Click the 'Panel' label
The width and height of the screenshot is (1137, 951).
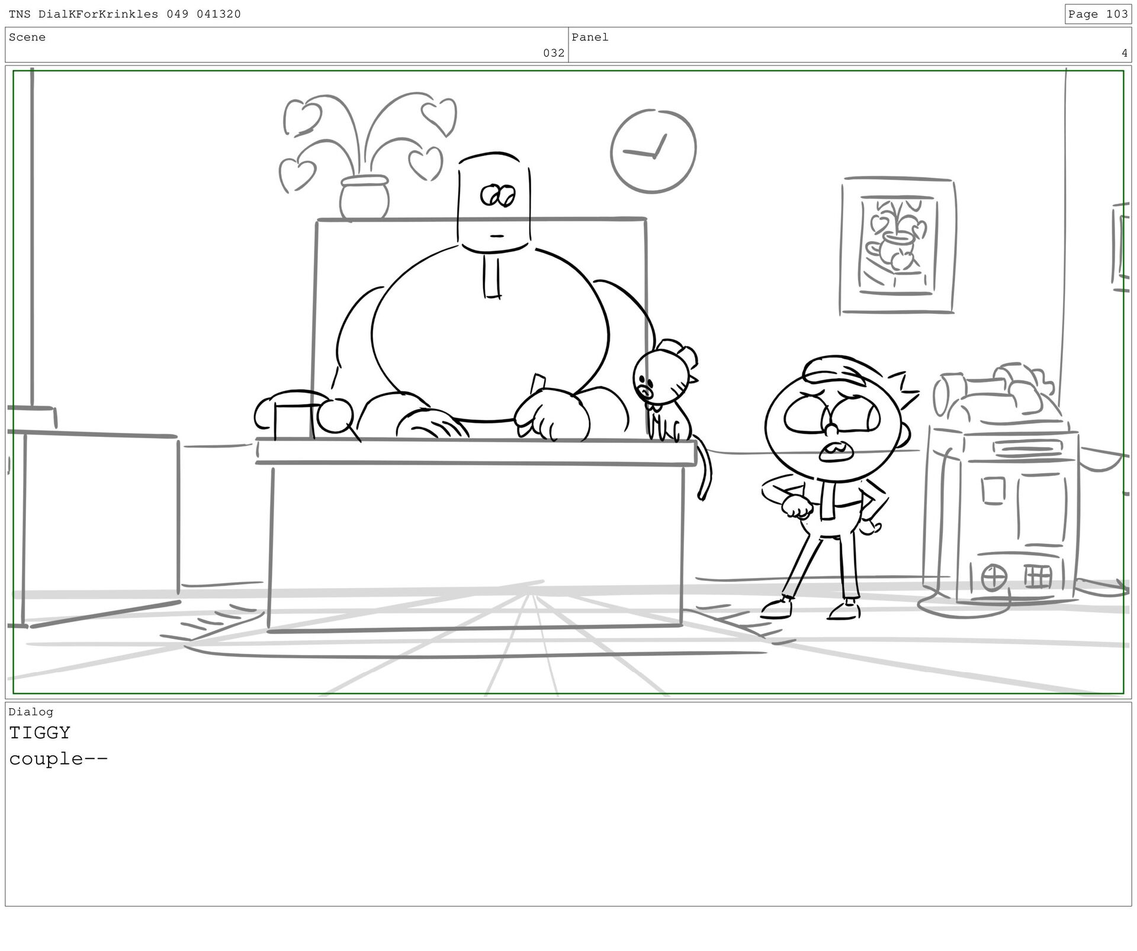pyautogui.click(x=590, y=37)
